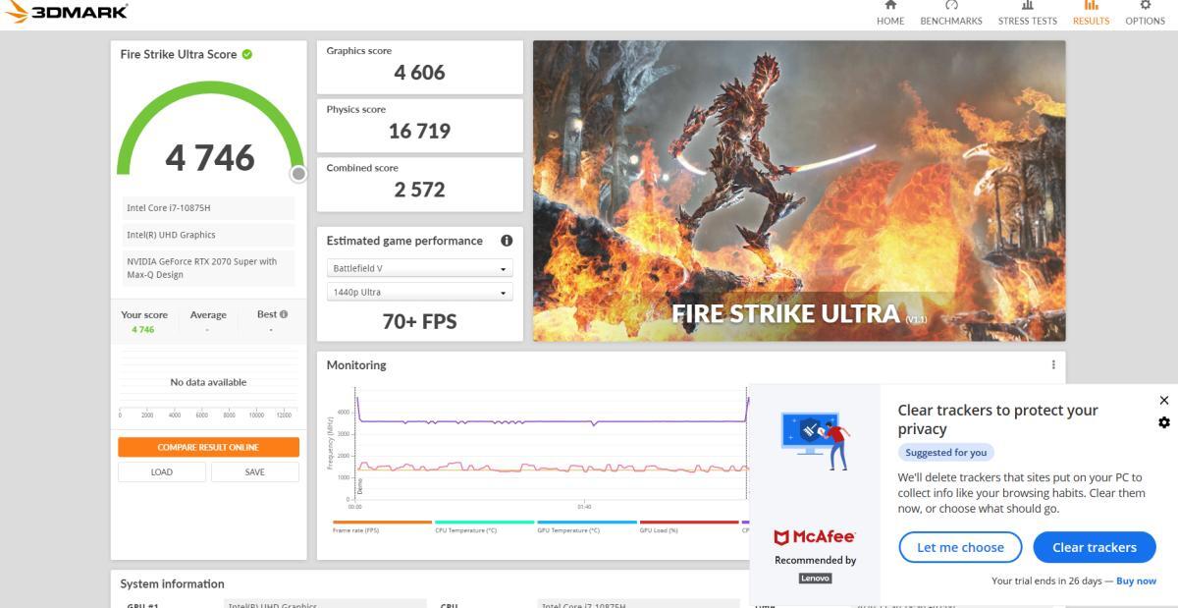The height and width of the screenshot is (608, 1178).
Task: Open the Benchmarks tab
Action: 950,14
